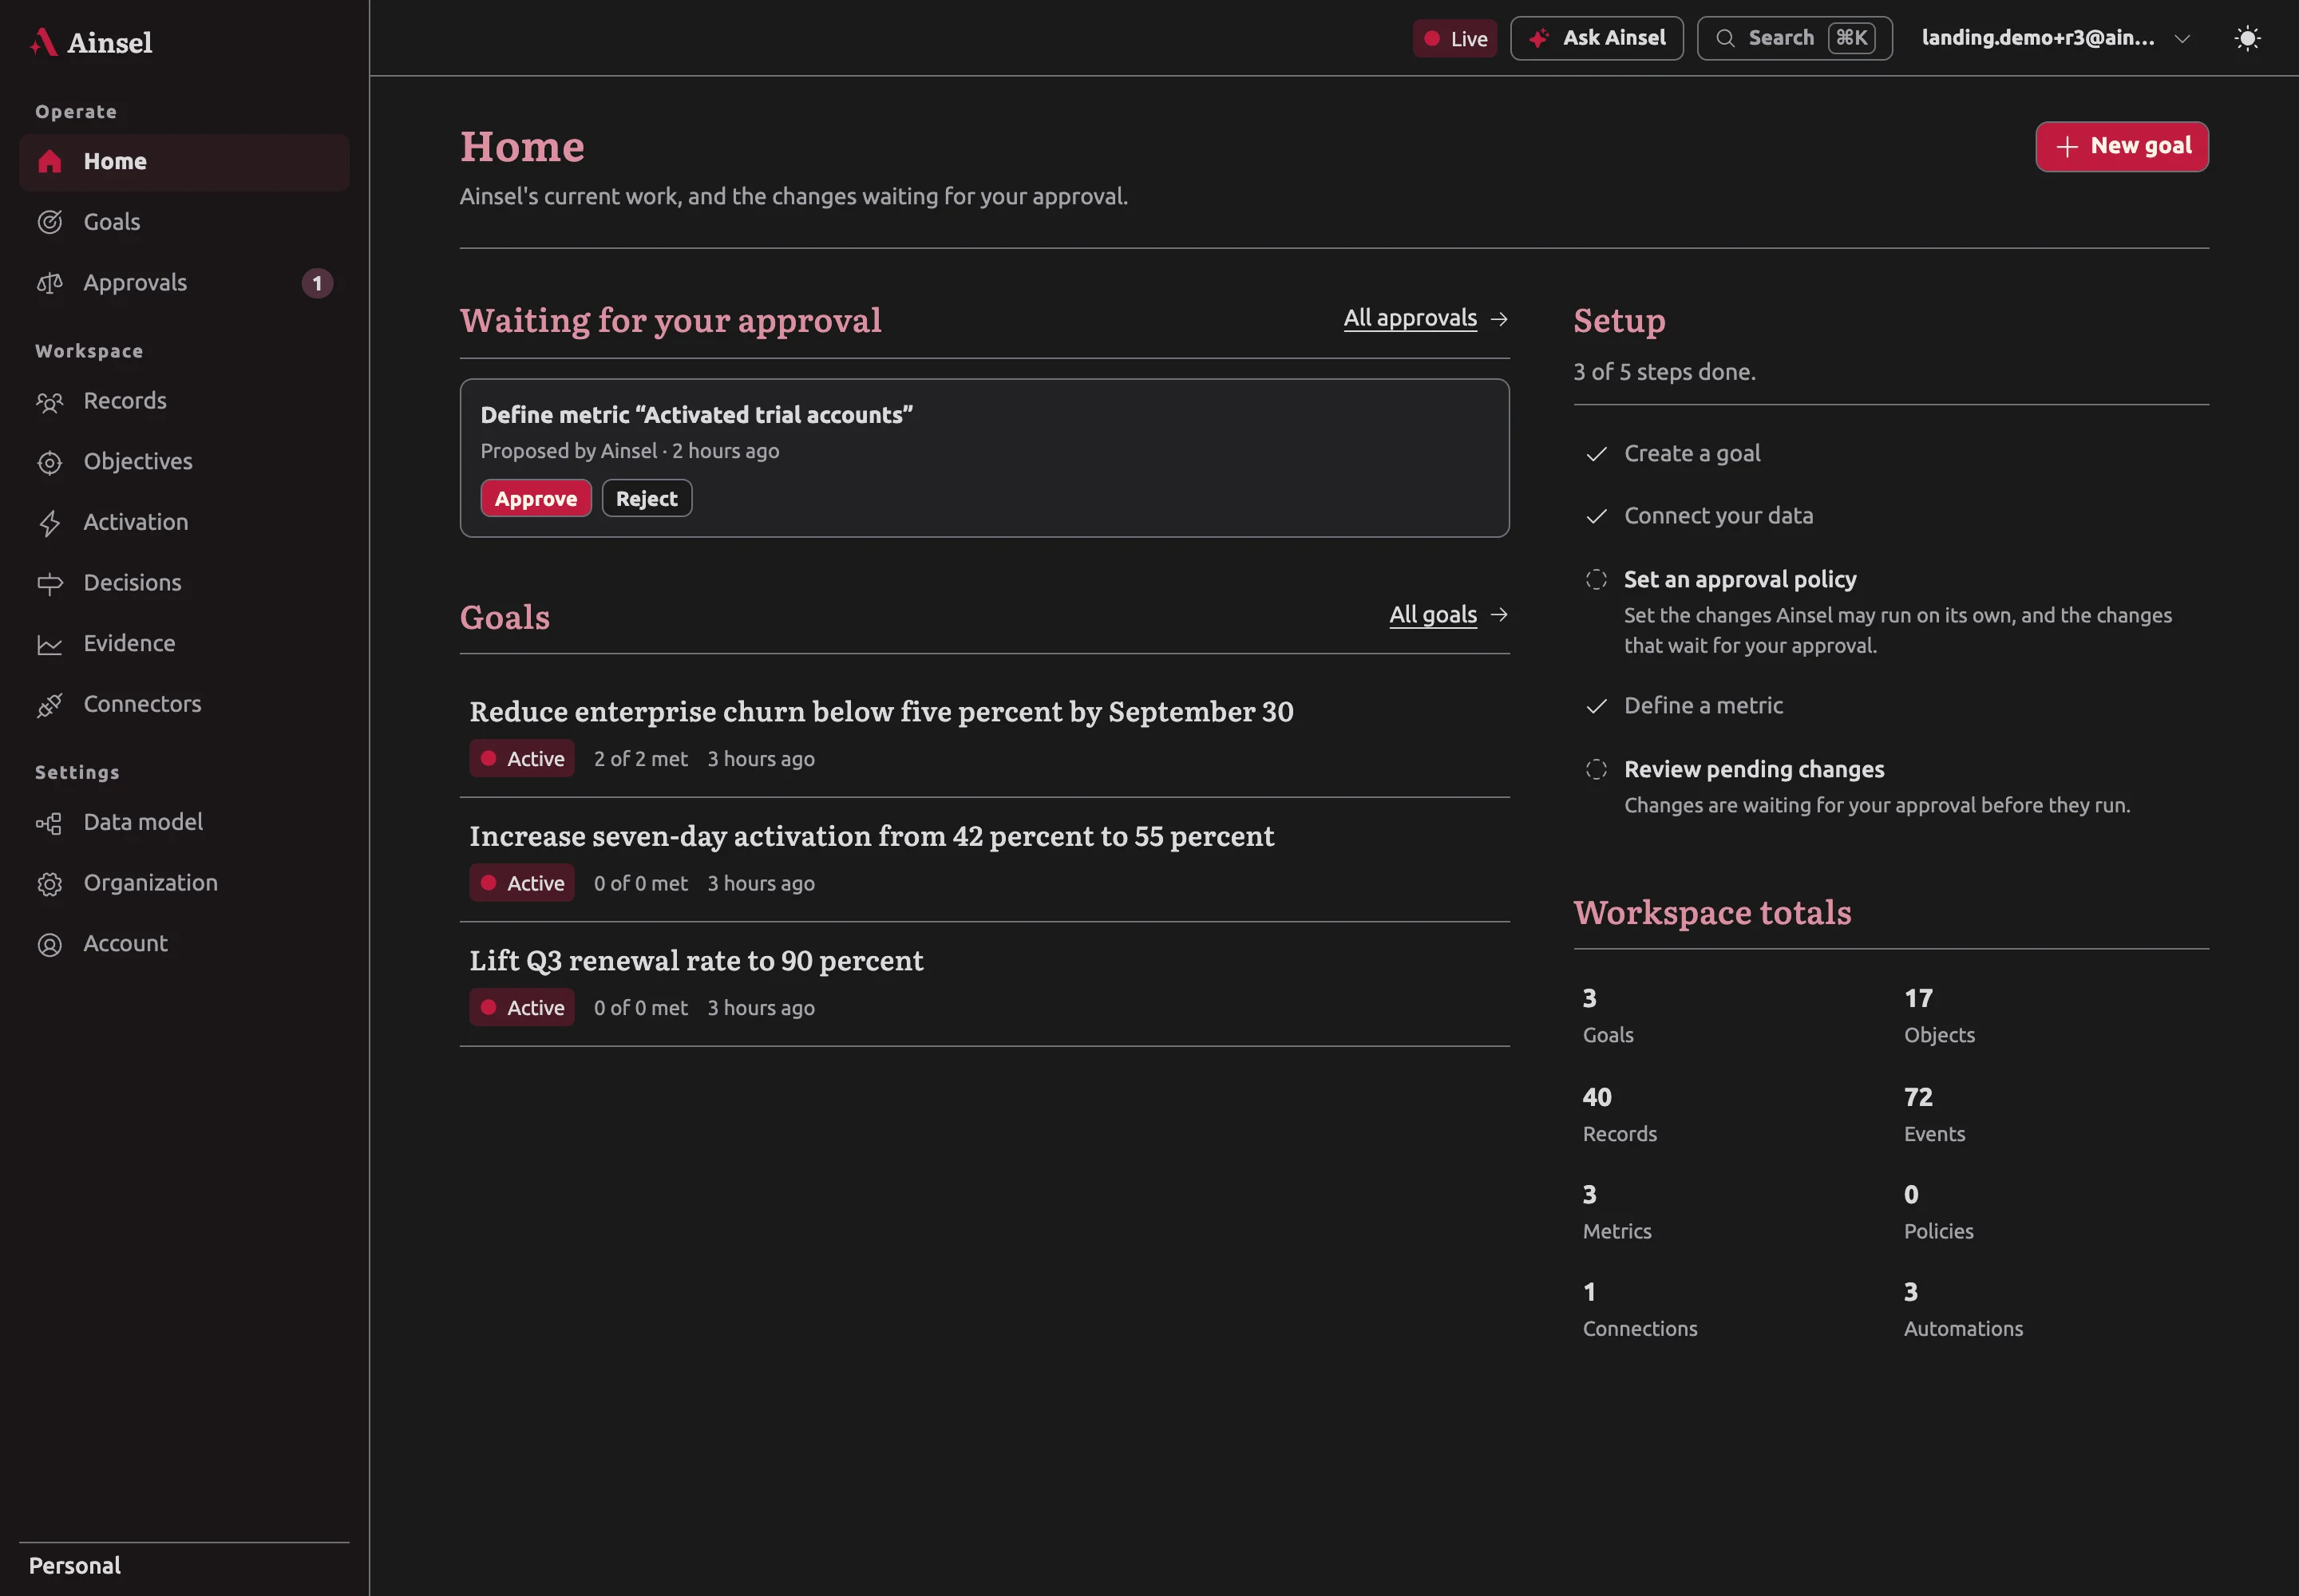This screenshot has width=2299, height=1596.
Task: Click the Approvals count badge showing 1
Action: pyautogui.click(x=317, y=283)
